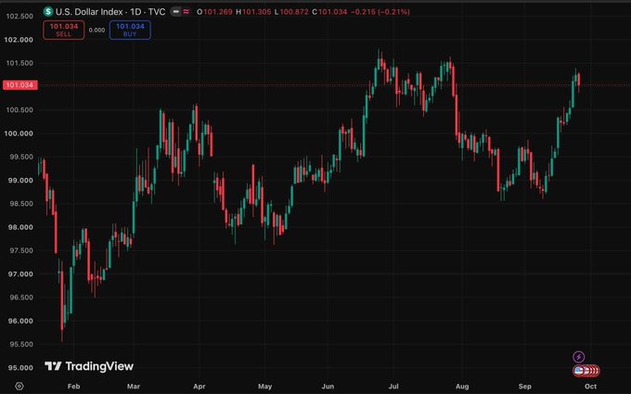The image size is (631, 394).
Task: Click the 96.500 price axis label
Action: click(21, 298)
